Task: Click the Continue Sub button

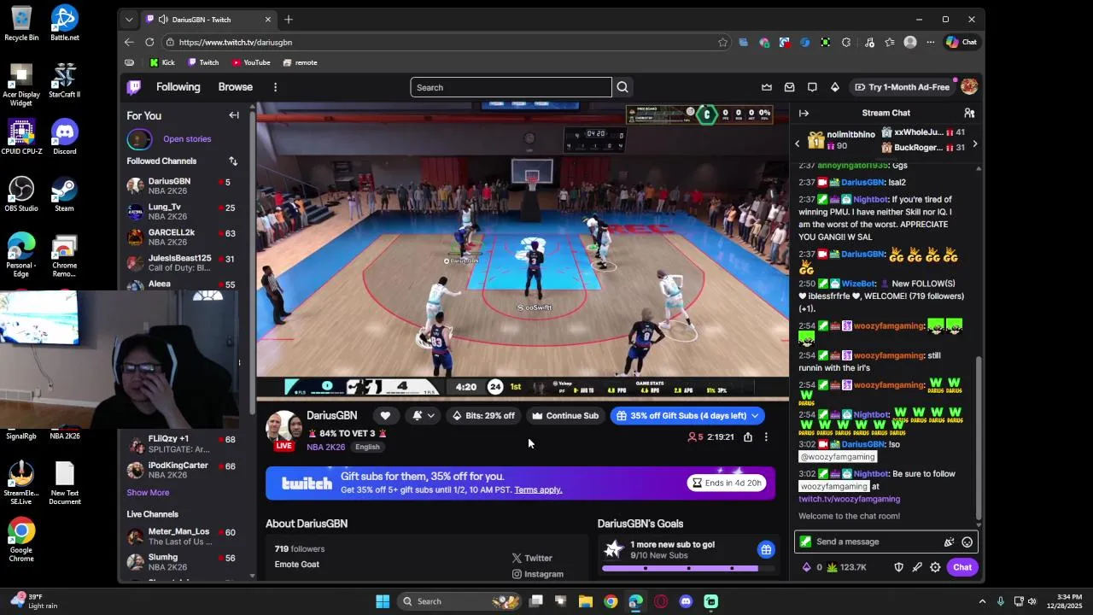Action: pos(565,416)
